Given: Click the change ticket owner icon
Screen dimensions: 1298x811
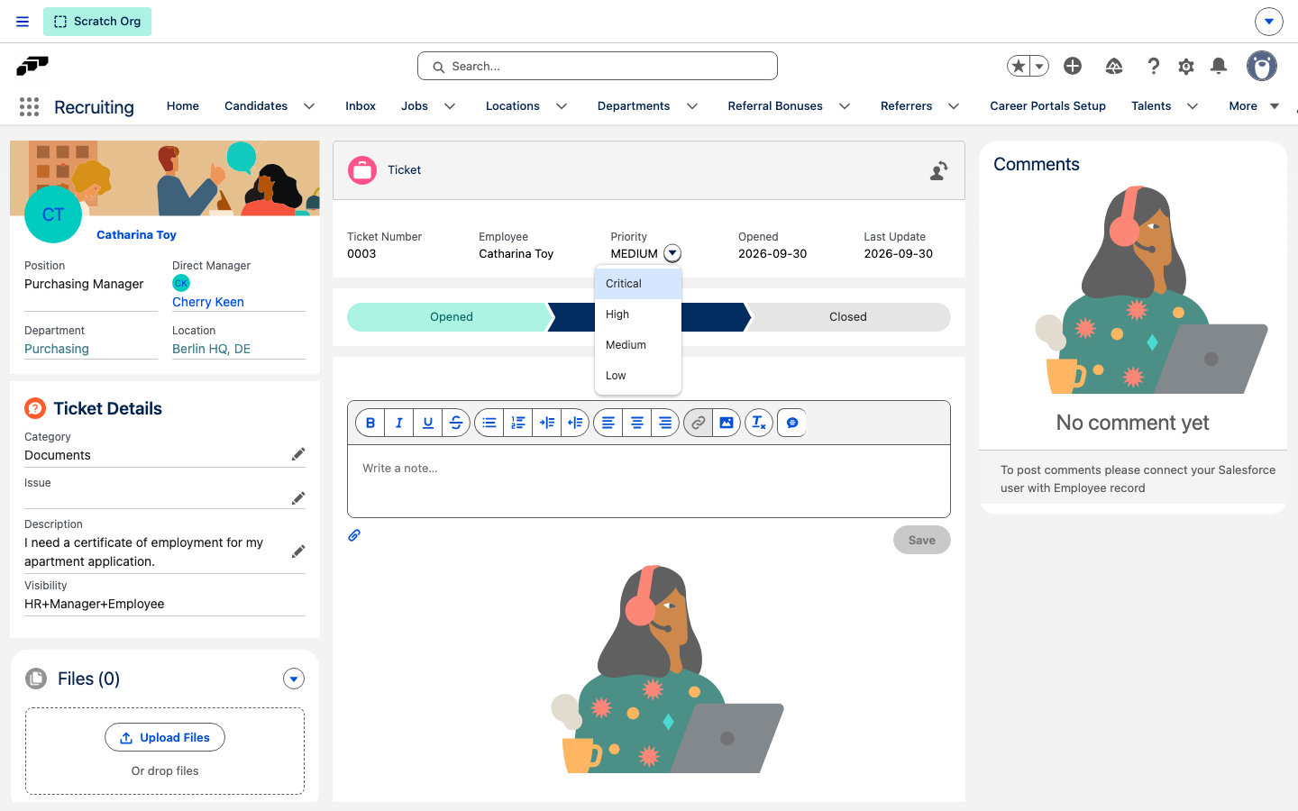Looking at the screenshot, I should (938, 170).
